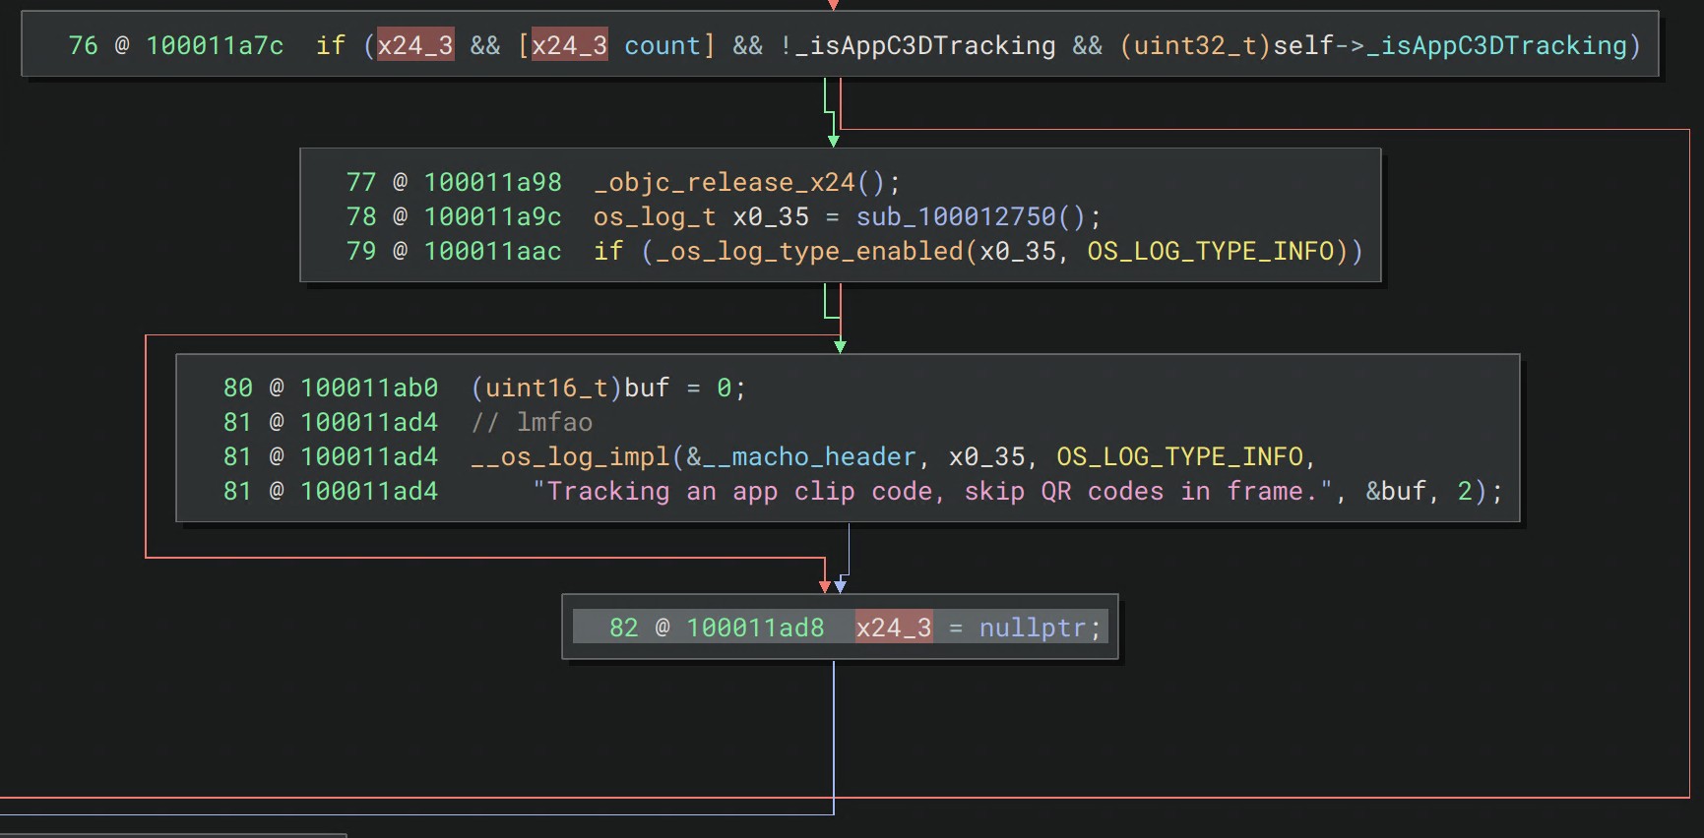This screenshot has height=838, width=1704.
Task: Click OS_LOG_TYPE_INFO argument in __os_log_impl call
Action: [x=1179, y=456]
